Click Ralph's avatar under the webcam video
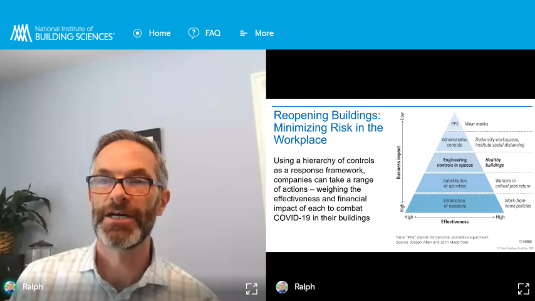The width and height of the screenshot is (535, 301). tap(9, 287)
